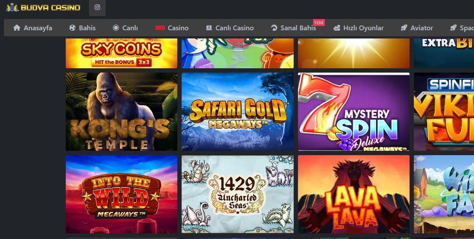474x239 pixels.
Task: Open the Lava Lava game thumbnail
Action: (x=354, y=194)
